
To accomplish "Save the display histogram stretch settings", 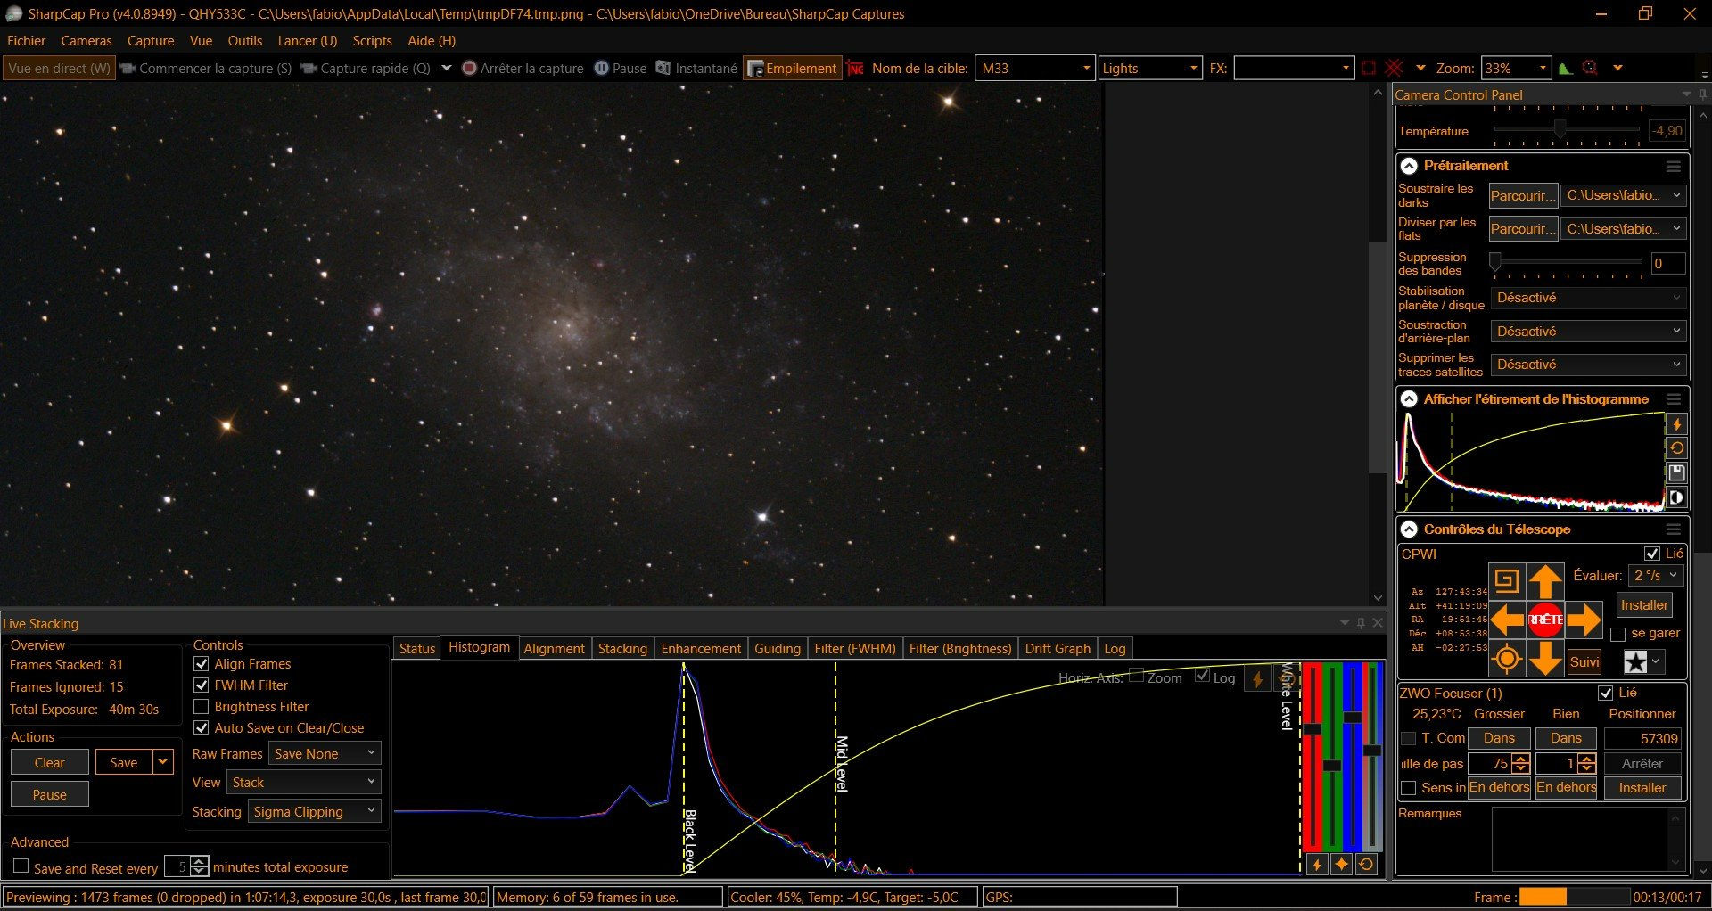I will (x=1676, y=472).
